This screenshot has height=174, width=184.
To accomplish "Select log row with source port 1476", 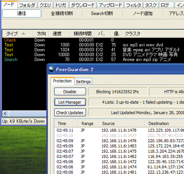I will point(119,141).
